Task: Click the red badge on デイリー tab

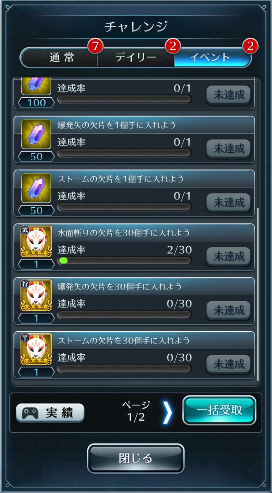Action: (173, 46)
